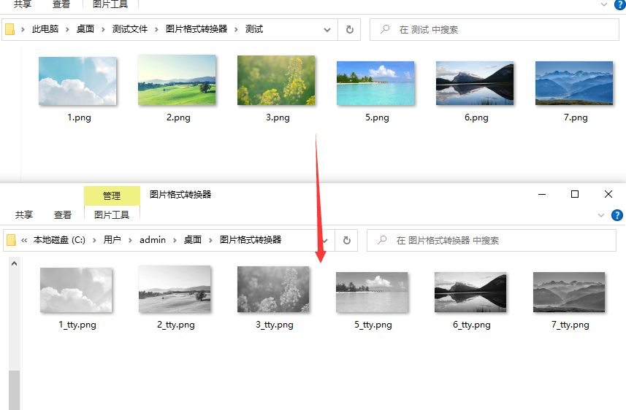Screen dimensions: 626x410
Task: Open Help icon in lower window
Action: tap(617, 215)
